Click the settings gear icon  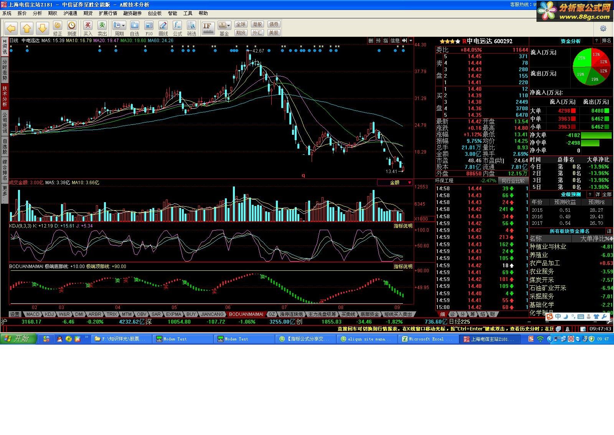click(603, 28)
